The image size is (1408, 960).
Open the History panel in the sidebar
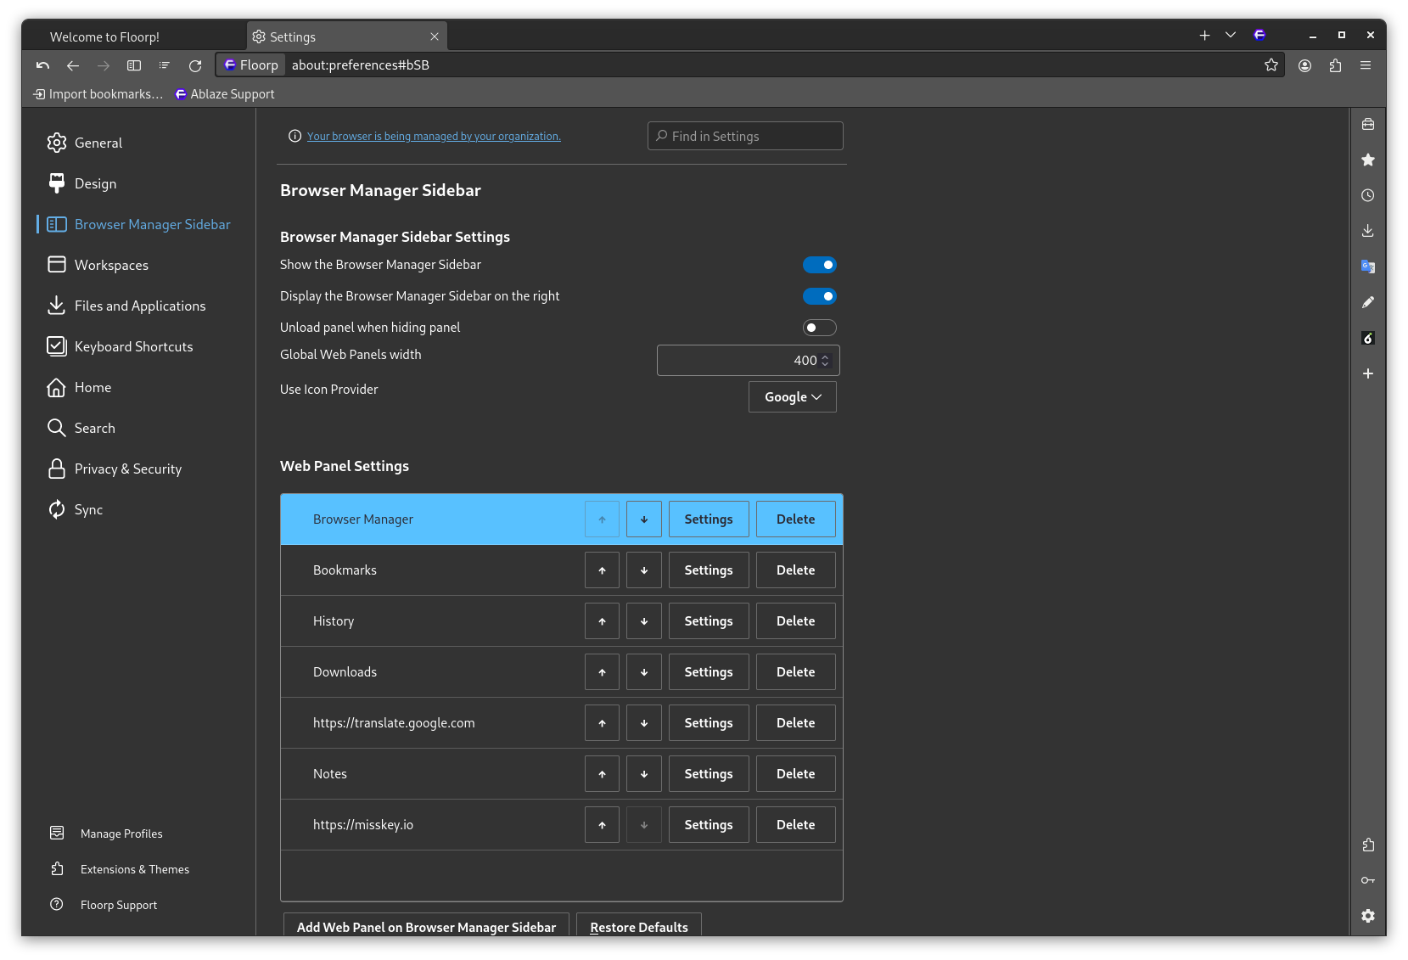click(1368, 195)
